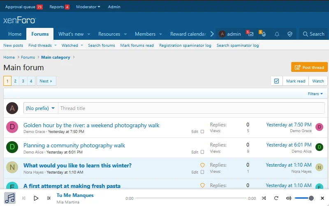The image size is (329, 206).
Task: Click the Search magnifier button
Action: [x=313, y=34]
